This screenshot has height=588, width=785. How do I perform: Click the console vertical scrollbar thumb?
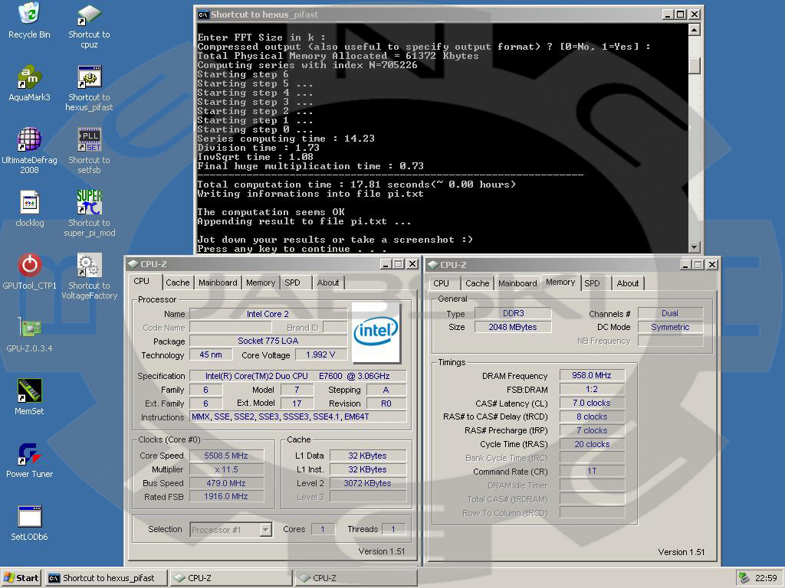tap(694, 66)
